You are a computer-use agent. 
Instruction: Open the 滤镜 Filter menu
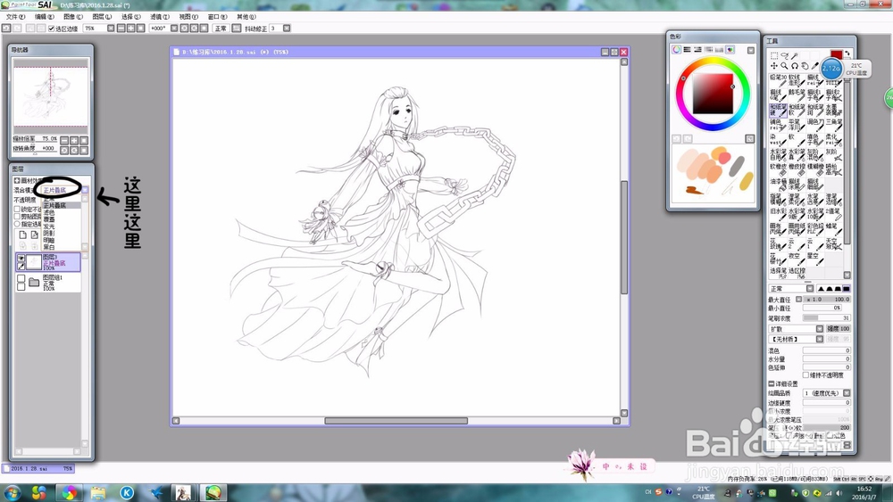pos(160,16)
